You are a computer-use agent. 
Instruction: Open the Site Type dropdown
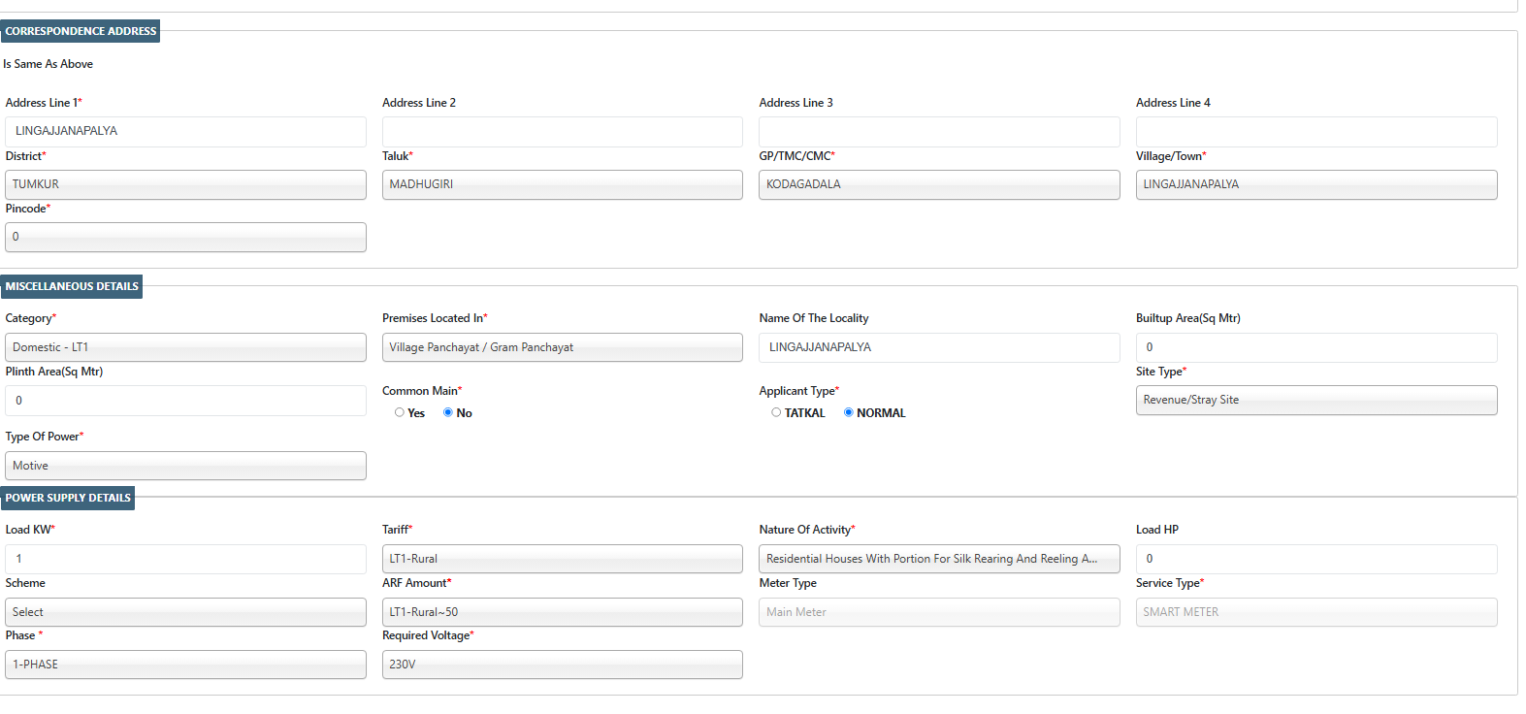(x=1315, y=400)
